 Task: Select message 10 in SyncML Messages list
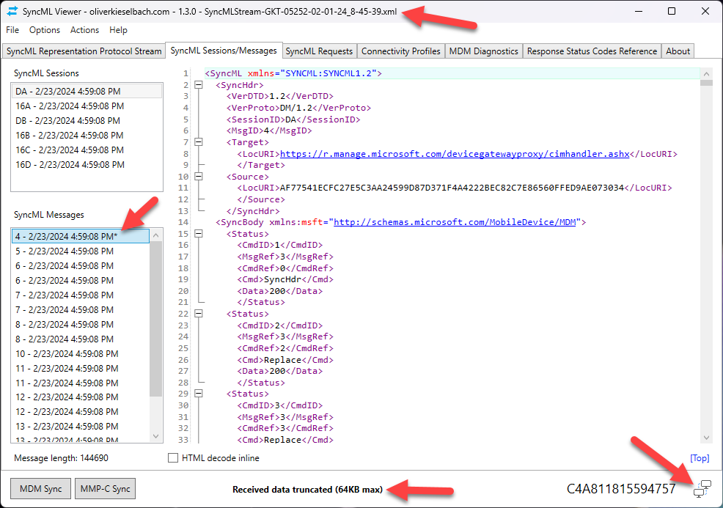pos(67,354)
